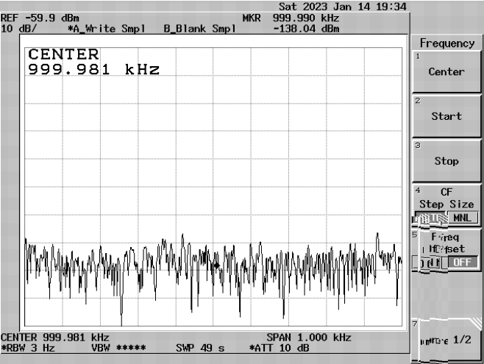Switch Freq Offset to ON
The height and width of the screenshot is (364, 484).
pos(430,263)
